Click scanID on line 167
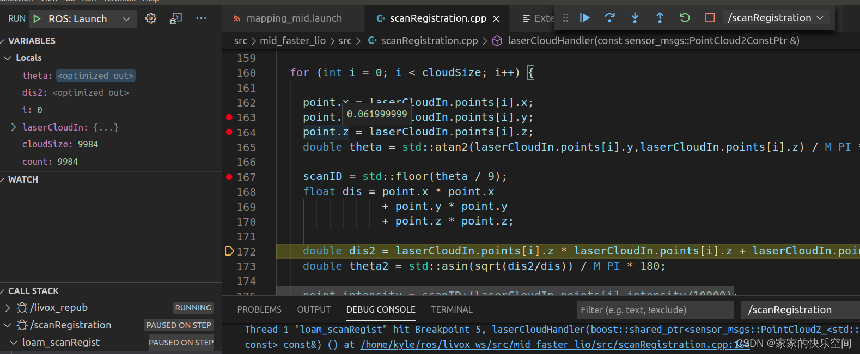The width and height of the screenshot is (860, 354). (x=322, y=177)
